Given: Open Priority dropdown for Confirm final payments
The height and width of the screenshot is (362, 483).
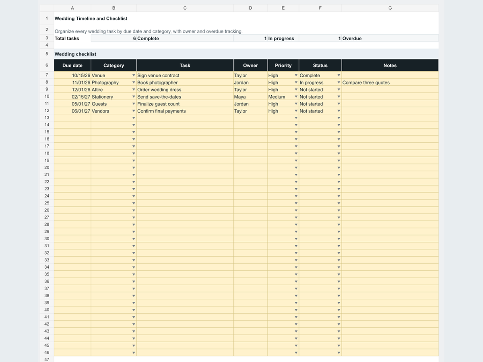Looking at the screenshot, I should coord(296,111).
